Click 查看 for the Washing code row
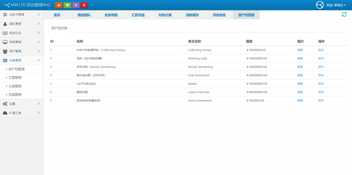This screenshot has height=175, width=352. pyautogui.click(x=300, y=58)
